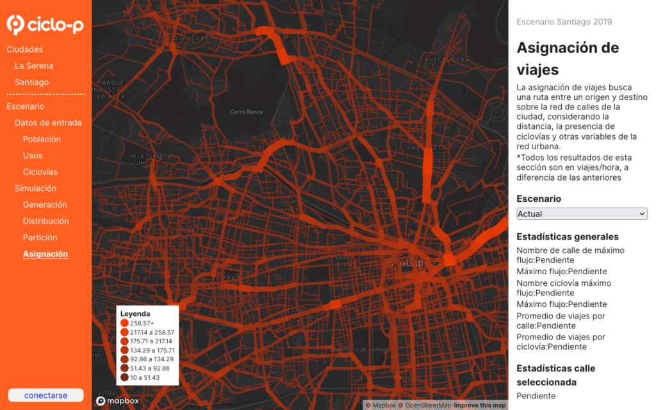
Task: Select the Asignación menu item
Action: 45,254
